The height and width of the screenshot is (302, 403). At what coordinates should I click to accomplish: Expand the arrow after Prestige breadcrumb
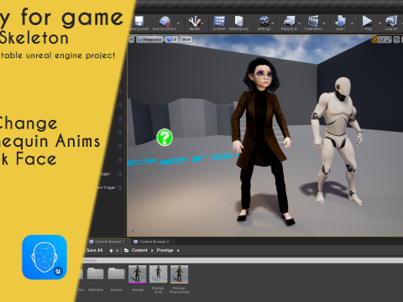(178, 251)
